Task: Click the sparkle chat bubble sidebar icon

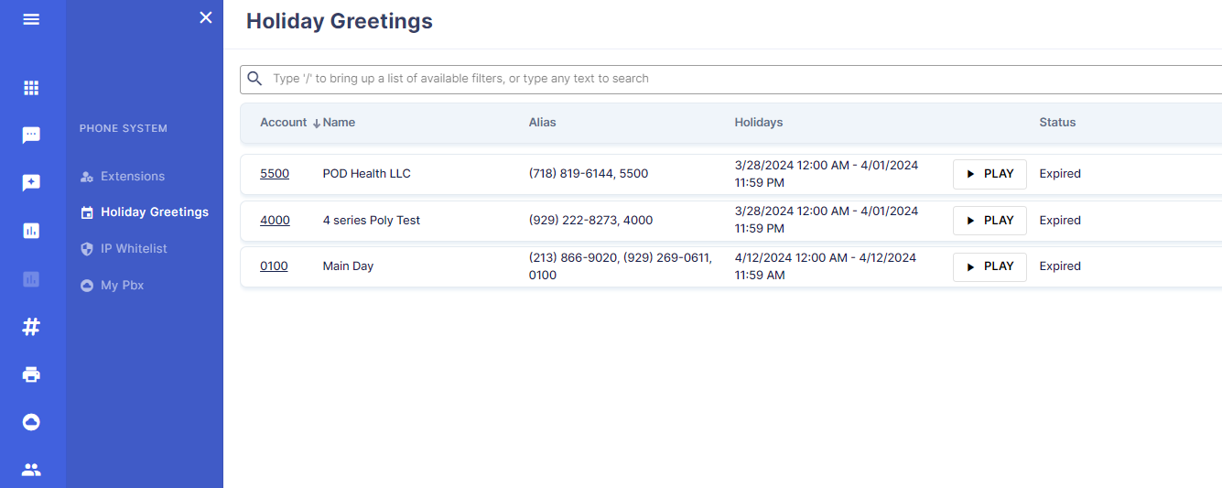Action: click(31, 183)
